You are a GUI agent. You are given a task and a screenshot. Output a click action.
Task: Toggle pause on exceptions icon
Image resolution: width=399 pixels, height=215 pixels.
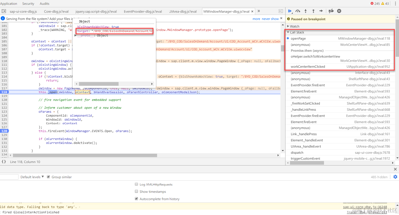pyautogui.click(x=339, y=11)
